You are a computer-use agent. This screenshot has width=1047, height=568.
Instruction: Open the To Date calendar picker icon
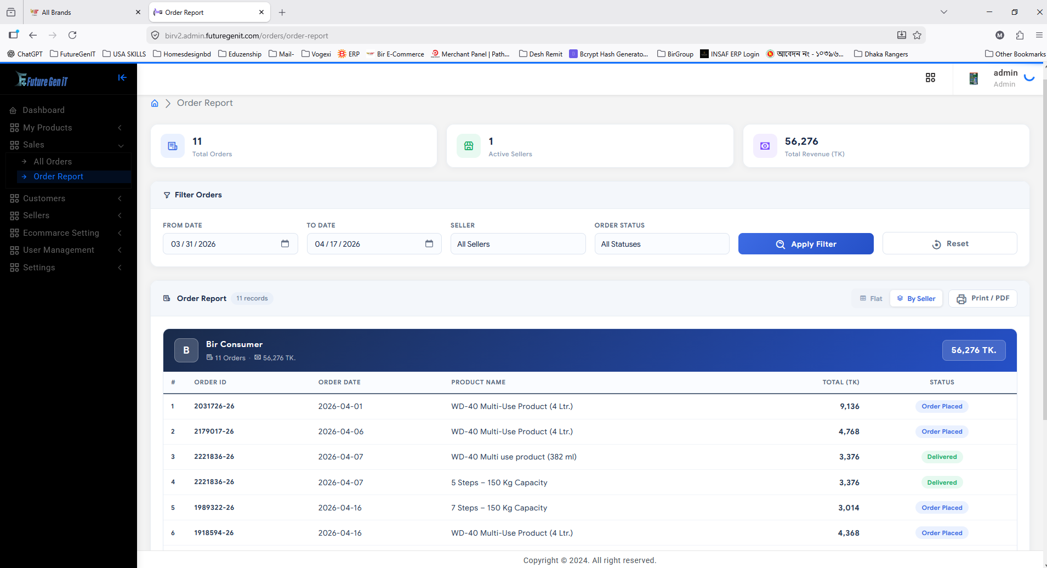pos(429,243)
